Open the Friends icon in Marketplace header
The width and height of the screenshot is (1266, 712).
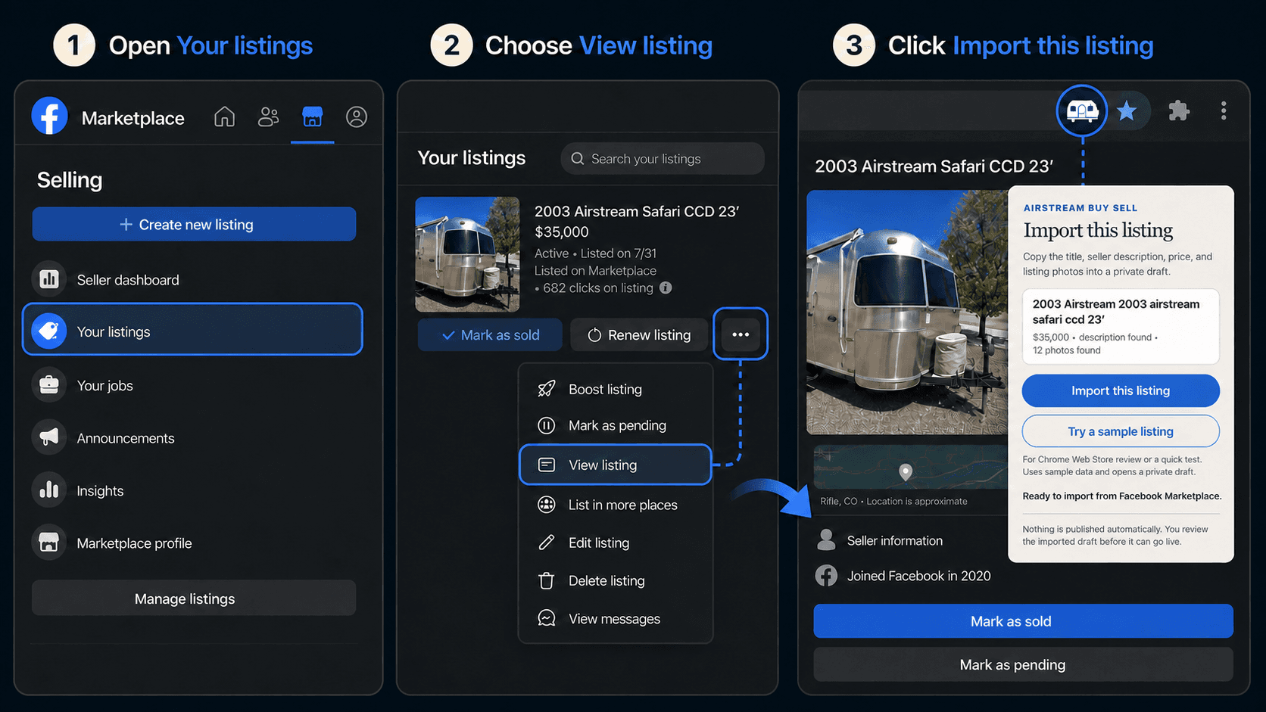click(268, 117)
